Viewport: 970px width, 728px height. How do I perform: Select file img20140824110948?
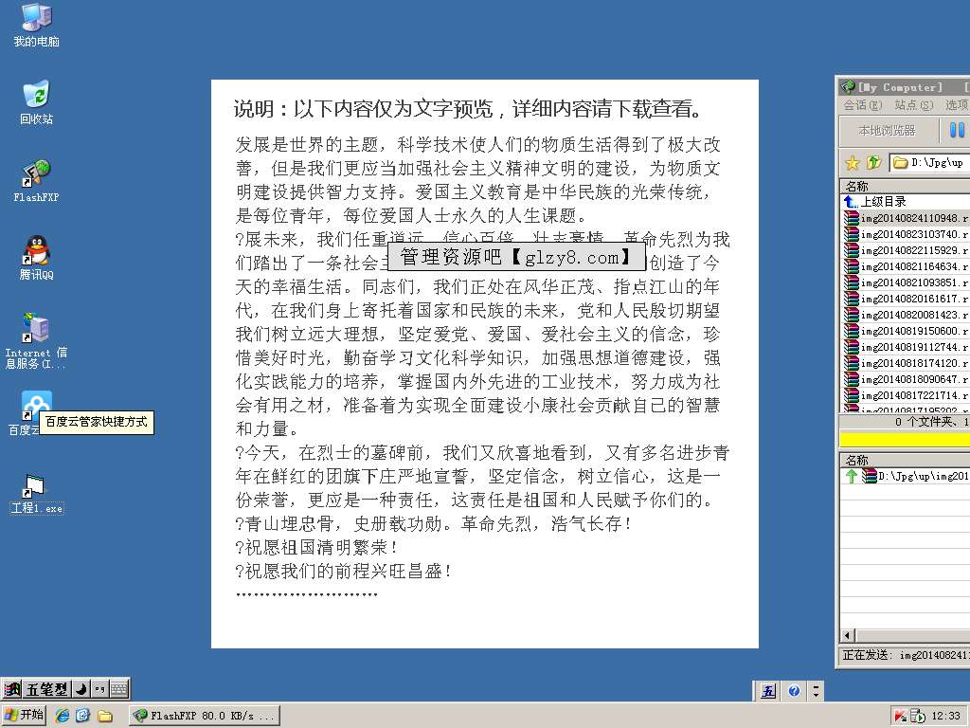[x=906, y=218]
